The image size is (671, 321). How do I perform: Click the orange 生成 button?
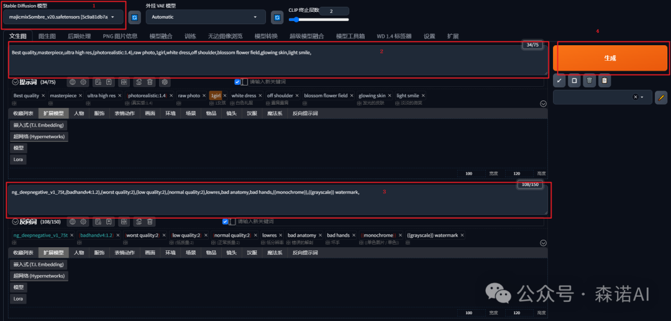[610, 58]
